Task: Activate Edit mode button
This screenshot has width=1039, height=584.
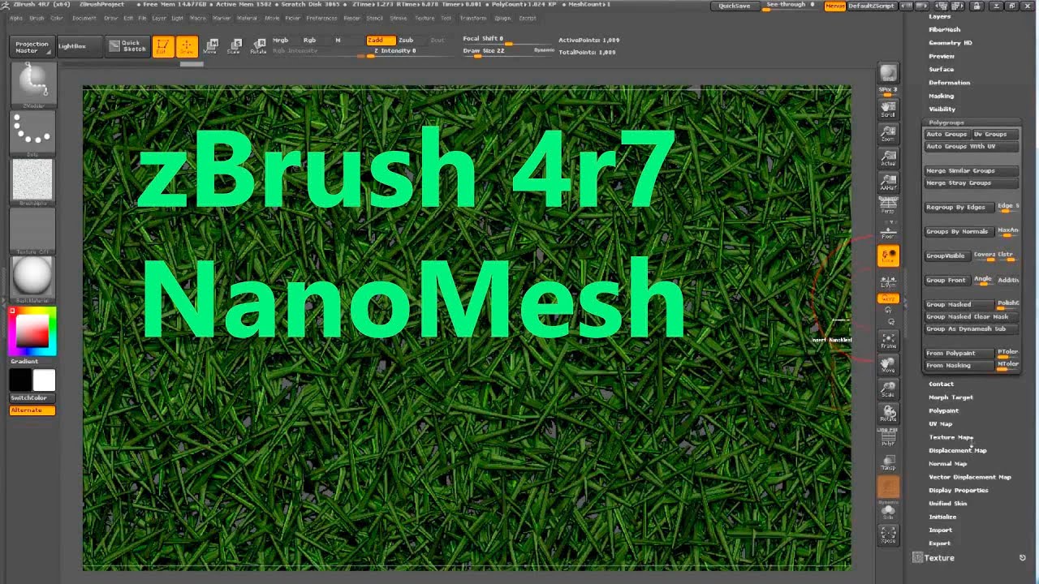Action: coord(162,46)
